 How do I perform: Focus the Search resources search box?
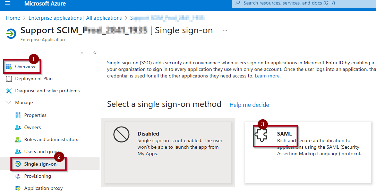304,3
